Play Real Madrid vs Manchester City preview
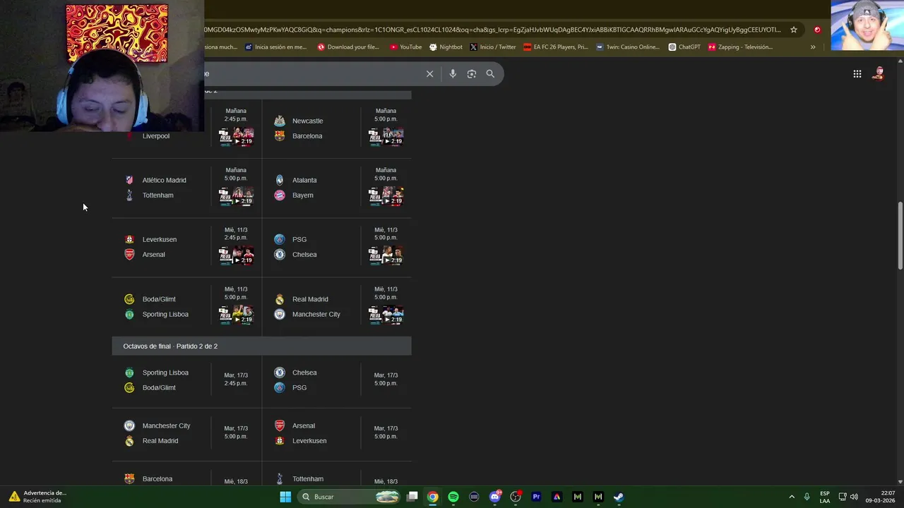This screenshot has height=508, width=904. (386, 314)
